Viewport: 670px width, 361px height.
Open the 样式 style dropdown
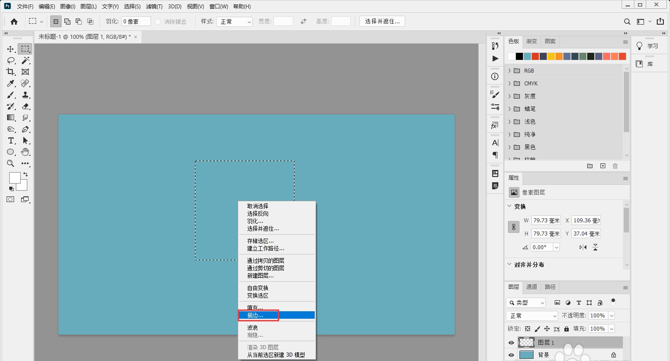(x=234, y=22)
